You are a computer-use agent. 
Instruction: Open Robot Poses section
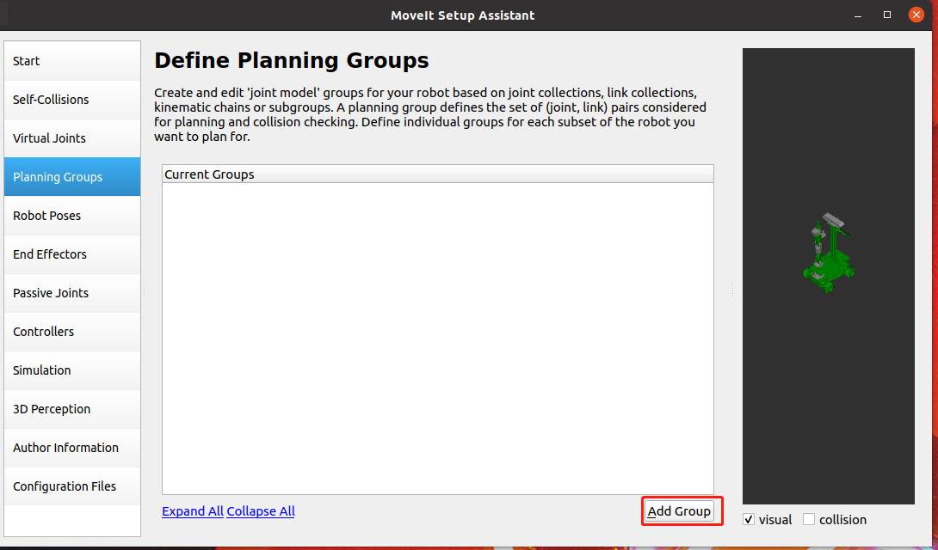pyautogui.click(x=72, y=216)
